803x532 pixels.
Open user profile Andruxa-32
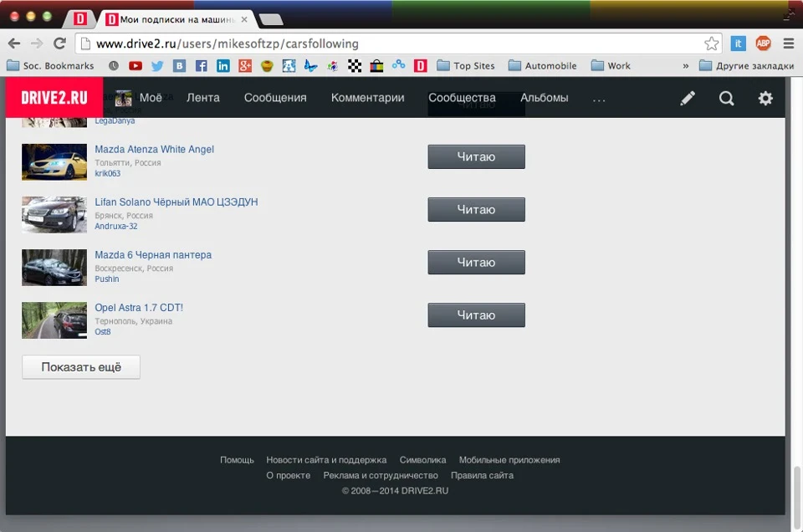tap(116, 226)
